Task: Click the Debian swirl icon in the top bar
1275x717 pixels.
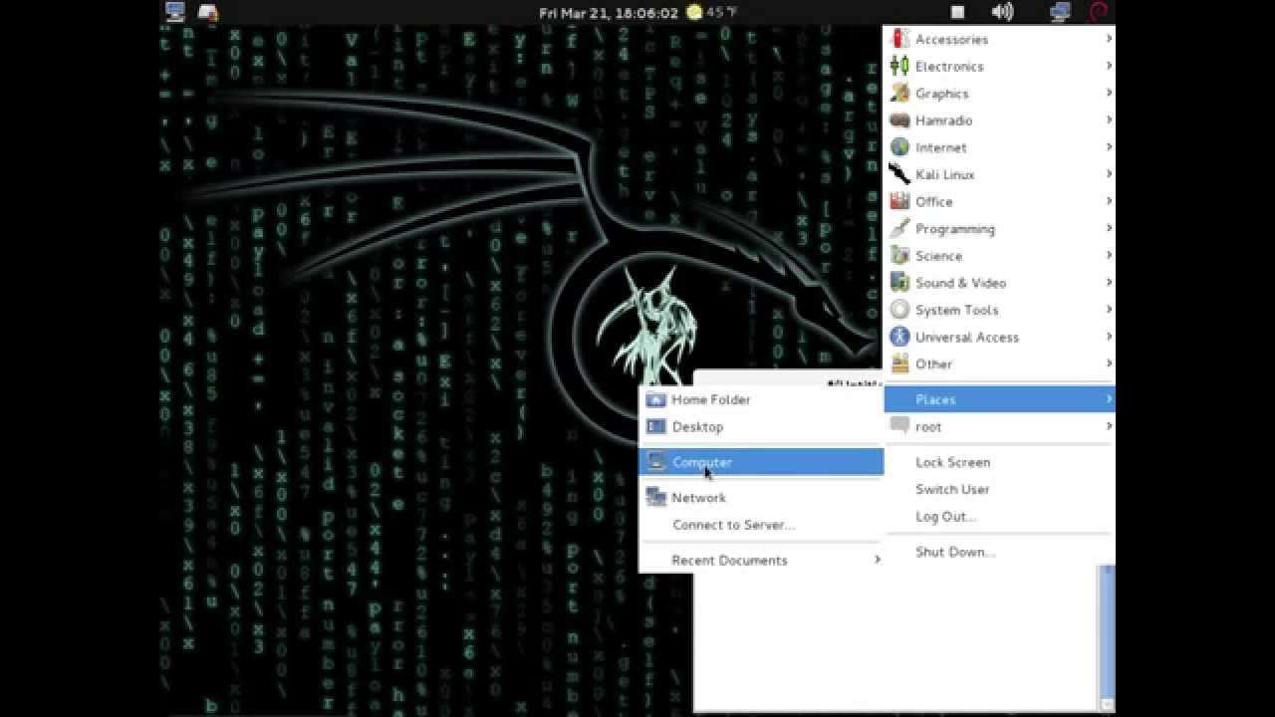Action: point(1098,12)
